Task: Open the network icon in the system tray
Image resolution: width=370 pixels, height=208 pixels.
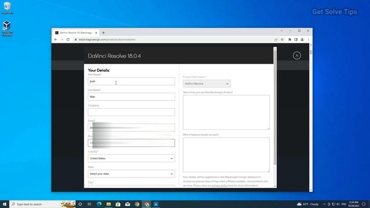Action: click(x=334, y=204)
